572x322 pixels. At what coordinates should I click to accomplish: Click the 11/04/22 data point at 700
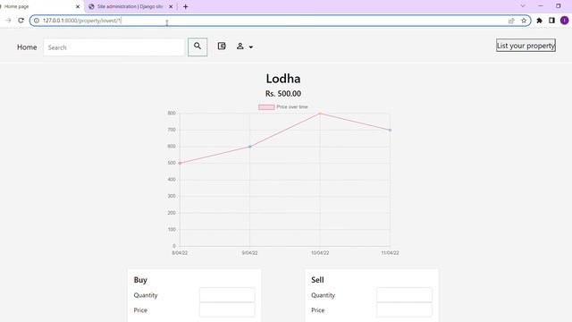(390, 130)
